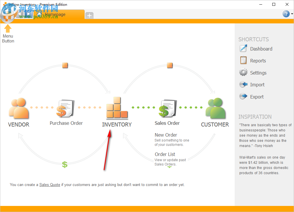This screenshot has width=294, height=212.
Task: Click the Import arrow icon
Action: pos(243,84)
